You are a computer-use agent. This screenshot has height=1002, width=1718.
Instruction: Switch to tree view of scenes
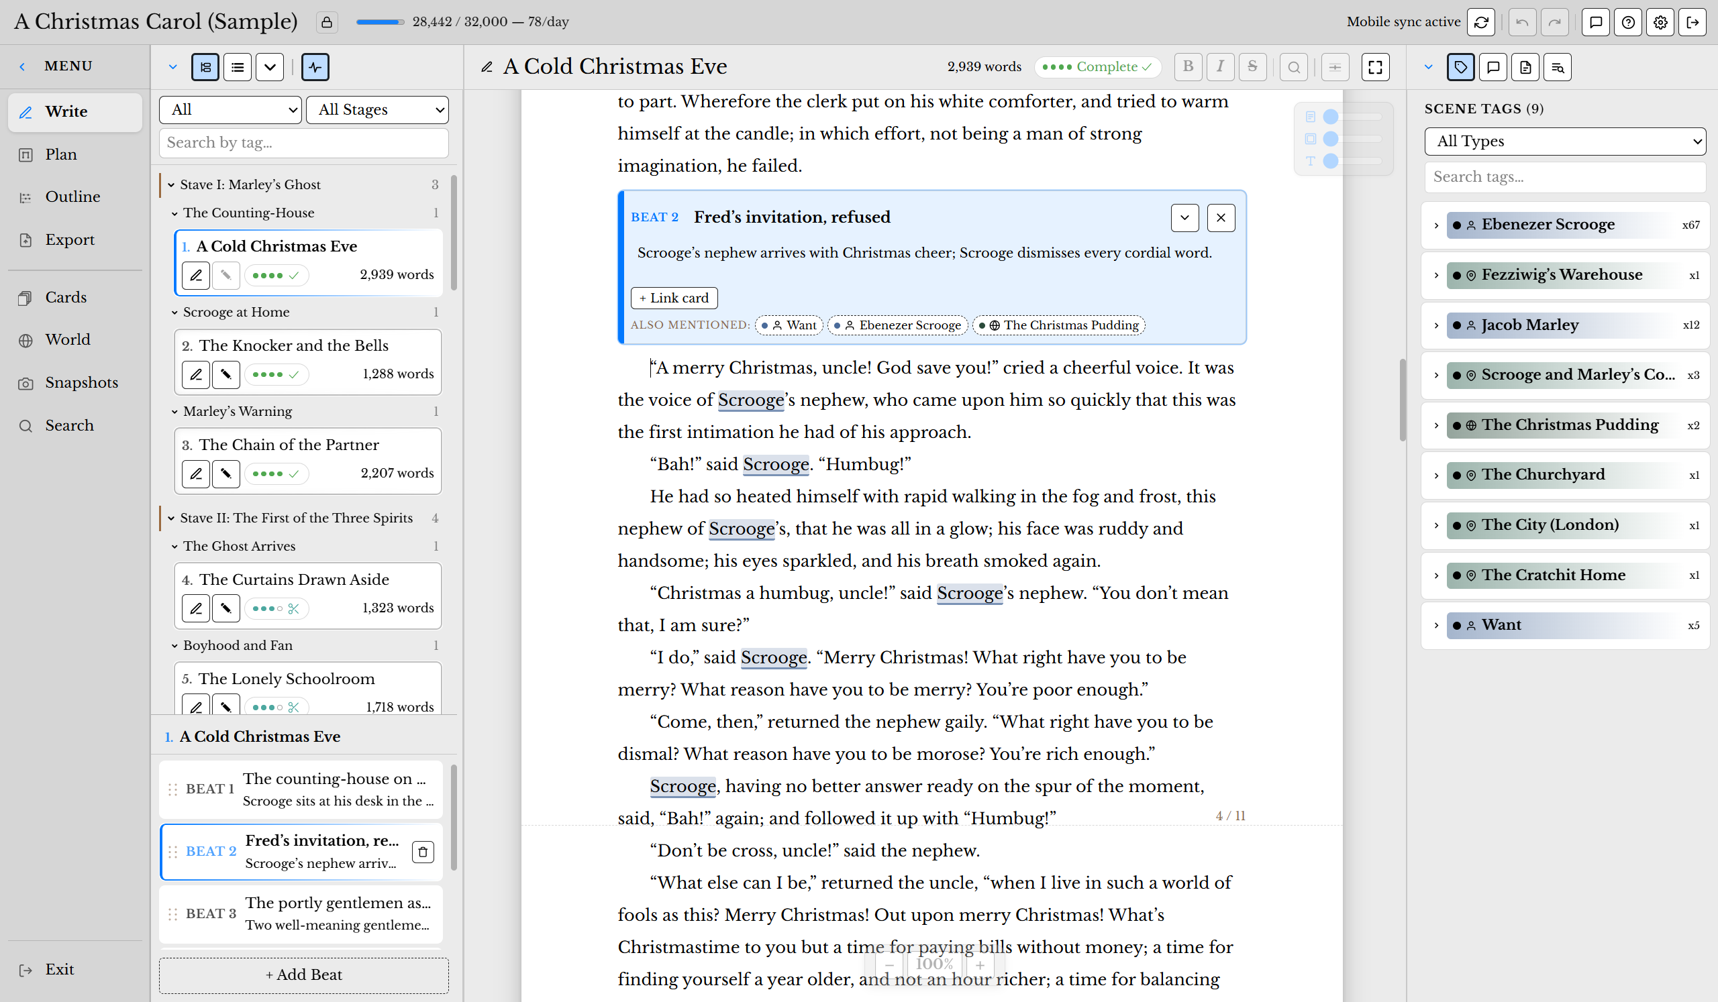click(205, 67)
